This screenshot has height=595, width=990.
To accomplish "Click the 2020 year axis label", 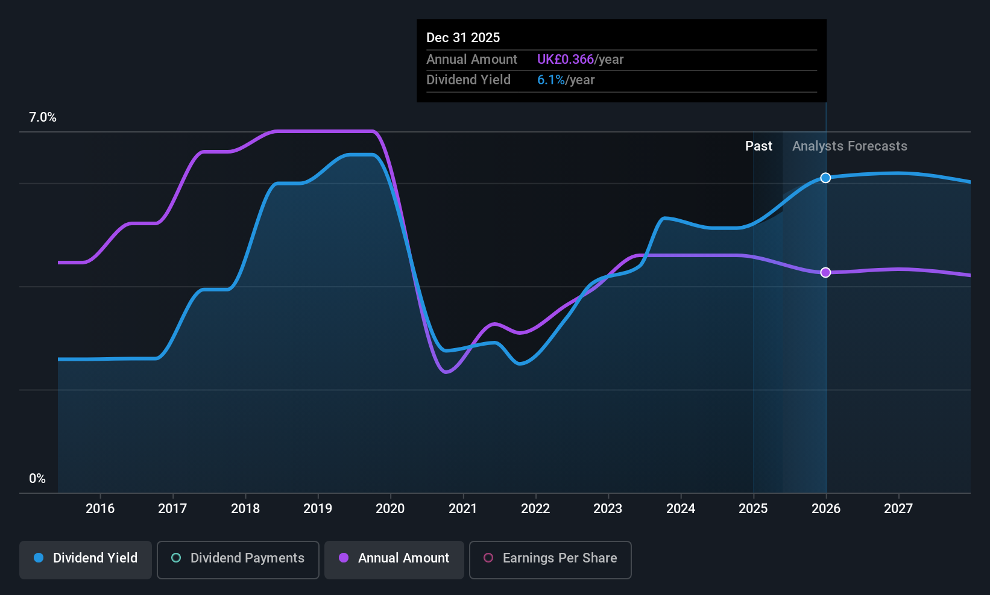I will click(x=390, y=508).
